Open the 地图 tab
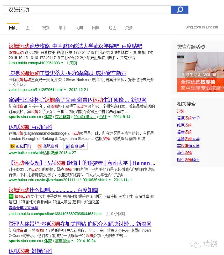Image resolution: width=224 pixels, height=255 pixels. pyautogui.click(x=112, y=28)
